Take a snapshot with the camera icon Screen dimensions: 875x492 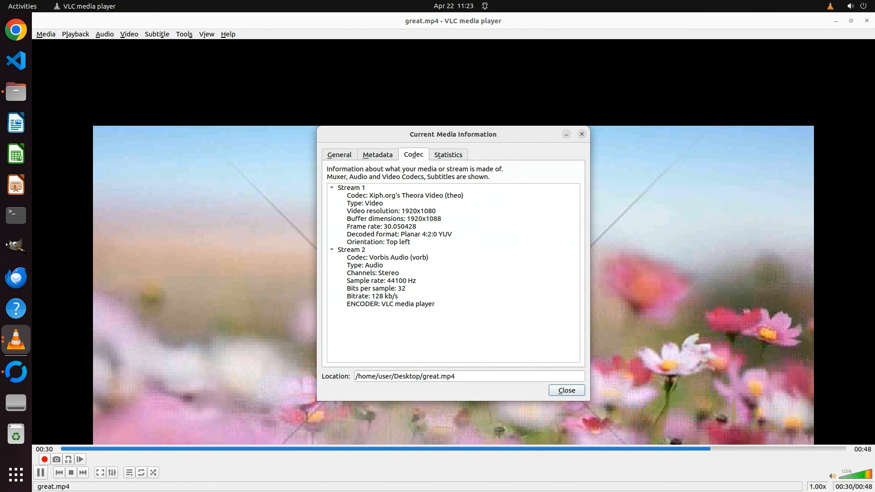pyautogui.click(x=56, y=459)
